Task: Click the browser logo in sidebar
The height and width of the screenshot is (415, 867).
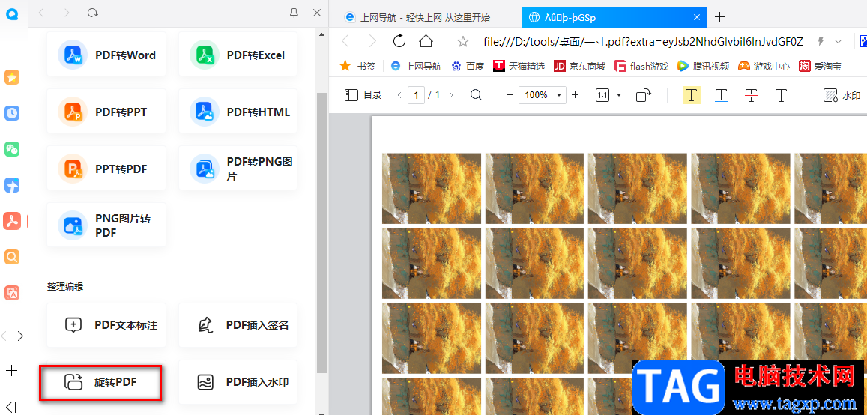Action: (x=12, y=13)
